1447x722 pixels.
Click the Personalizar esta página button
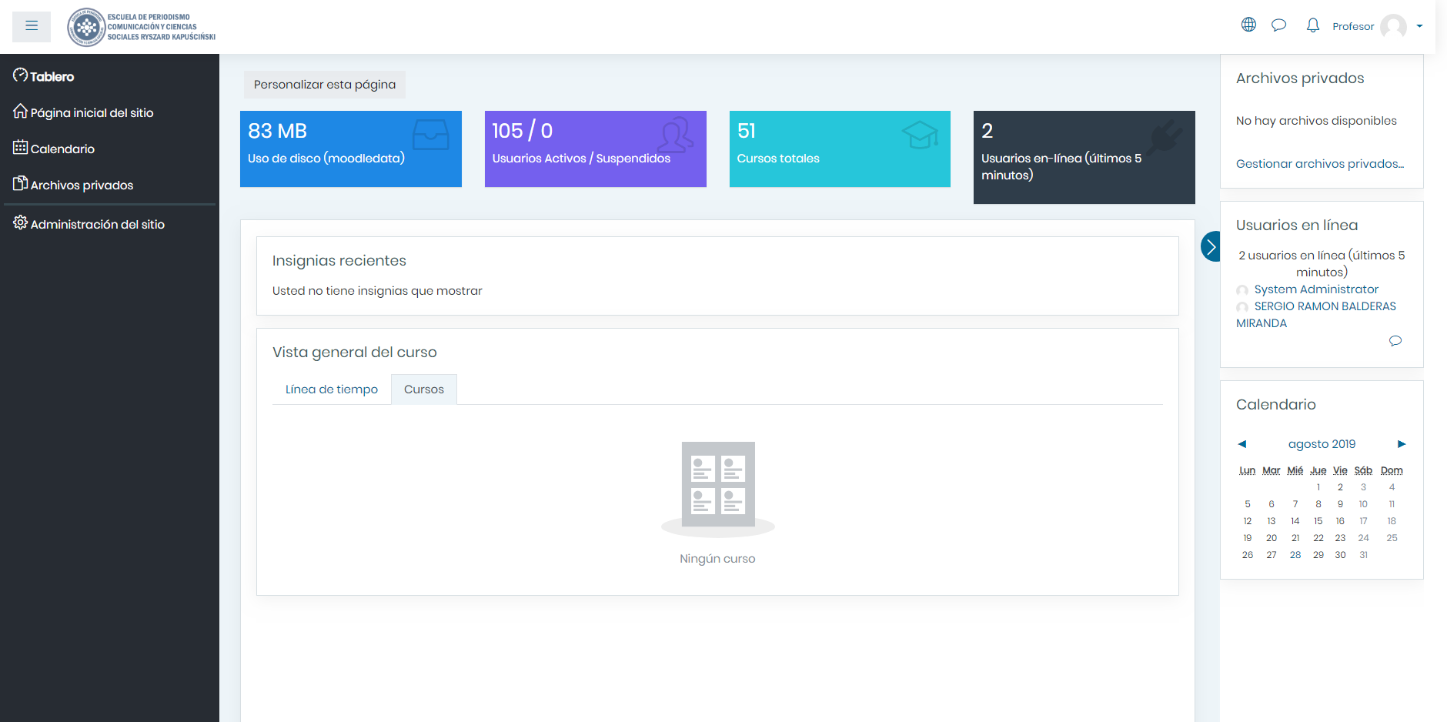(x=324, y=85)
